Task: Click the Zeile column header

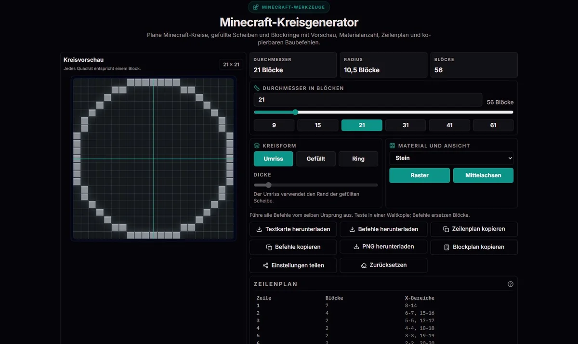Action: [264, 298]
